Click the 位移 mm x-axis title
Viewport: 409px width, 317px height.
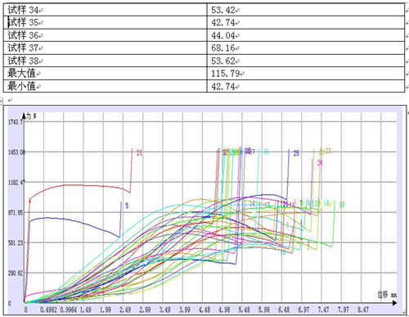(387, 295)
